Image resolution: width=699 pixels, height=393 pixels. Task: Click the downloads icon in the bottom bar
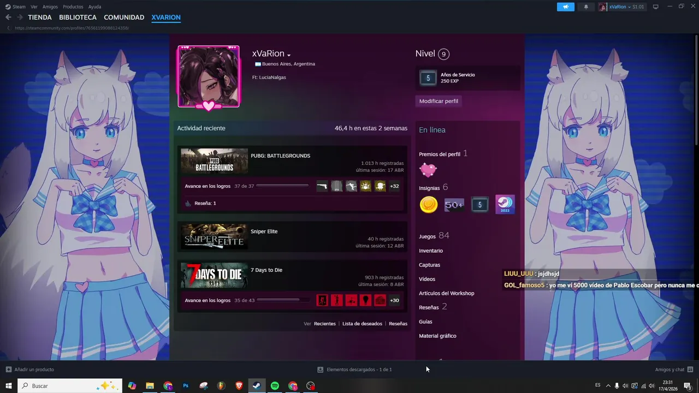point(321,370)
